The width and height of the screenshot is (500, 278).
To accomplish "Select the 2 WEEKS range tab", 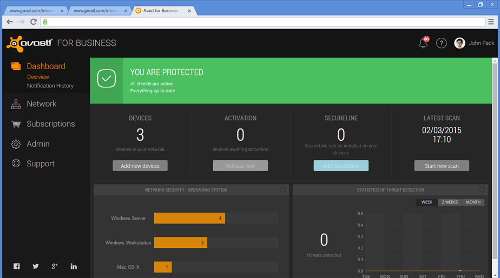I will 450,202.
